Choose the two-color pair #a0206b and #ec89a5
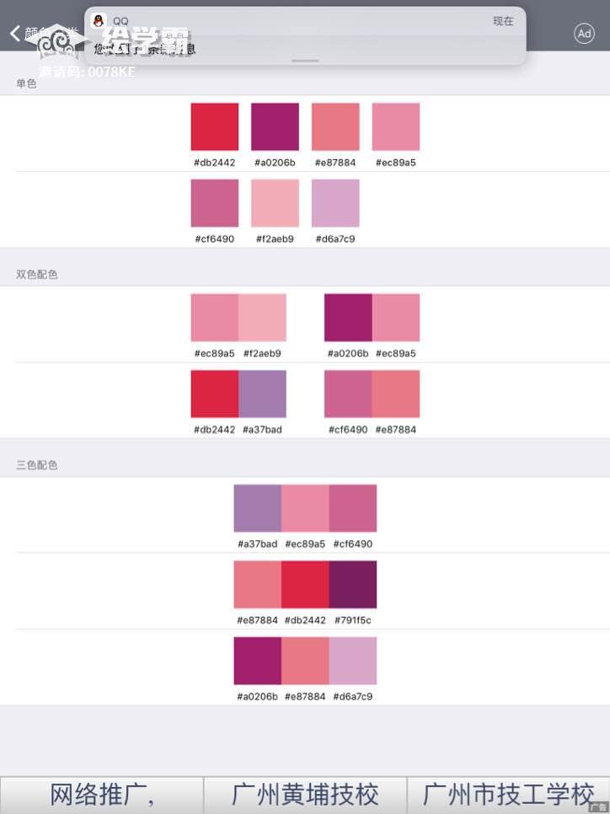610x814 pixels. [372, 318]
